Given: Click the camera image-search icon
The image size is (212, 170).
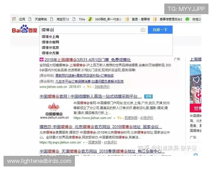Looking at the screenshot, I should coord(143,30).
